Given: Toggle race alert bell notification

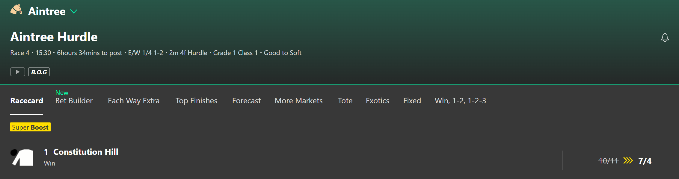Looking at the screenshot, I should (665, 37).
